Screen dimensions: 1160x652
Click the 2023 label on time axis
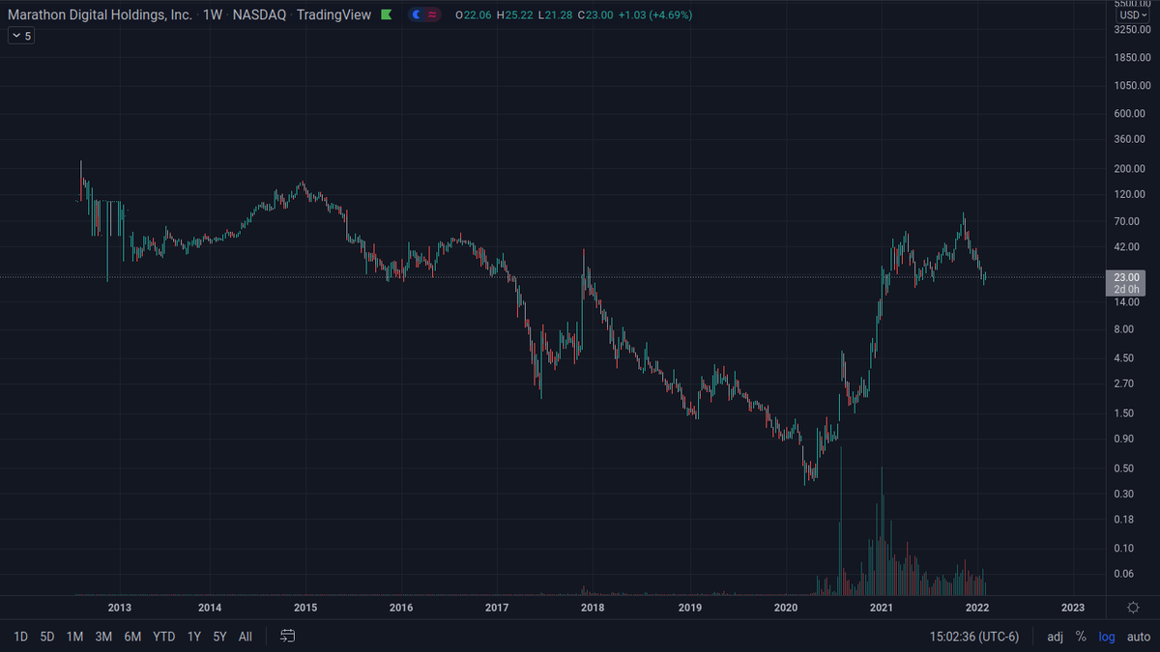click(x=1072, y=608)
